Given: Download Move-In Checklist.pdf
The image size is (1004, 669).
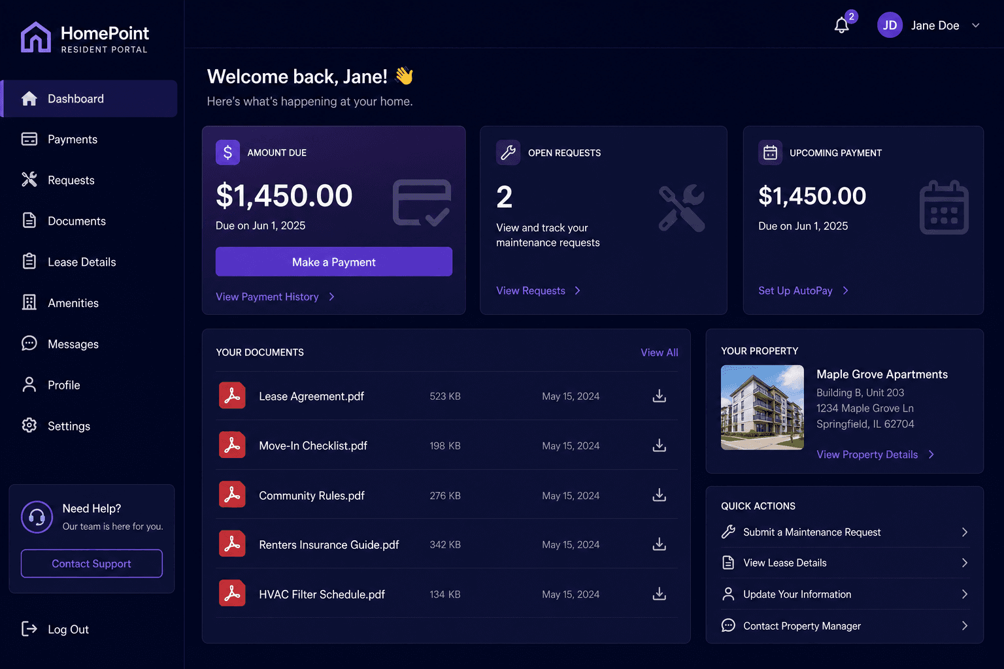Looking at the screenshot, I should tap(660, 446).
